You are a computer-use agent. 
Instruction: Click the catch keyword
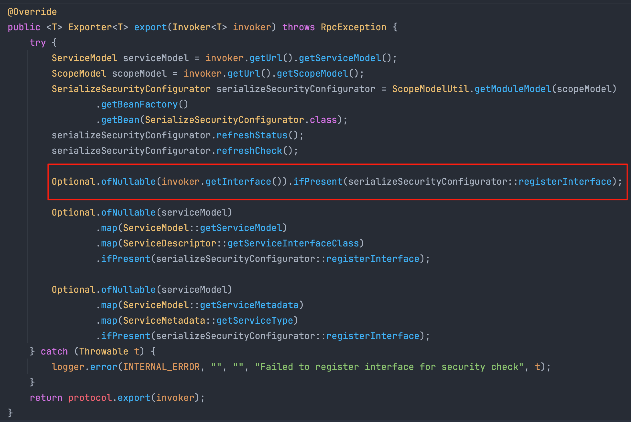(54, 351)
